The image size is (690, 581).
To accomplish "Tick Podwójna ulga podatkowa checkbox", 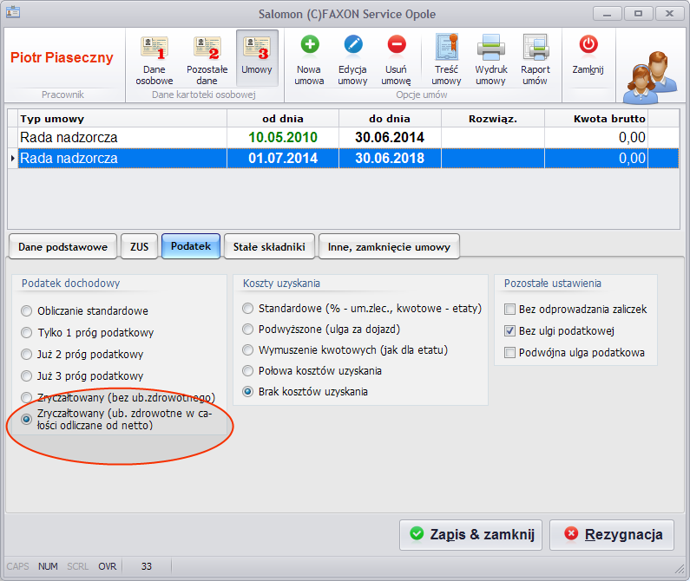I will click(509, 352).
